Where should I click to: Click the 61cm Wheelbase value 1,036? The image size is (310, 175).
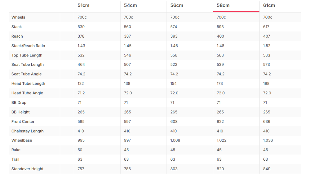[268, 140]
